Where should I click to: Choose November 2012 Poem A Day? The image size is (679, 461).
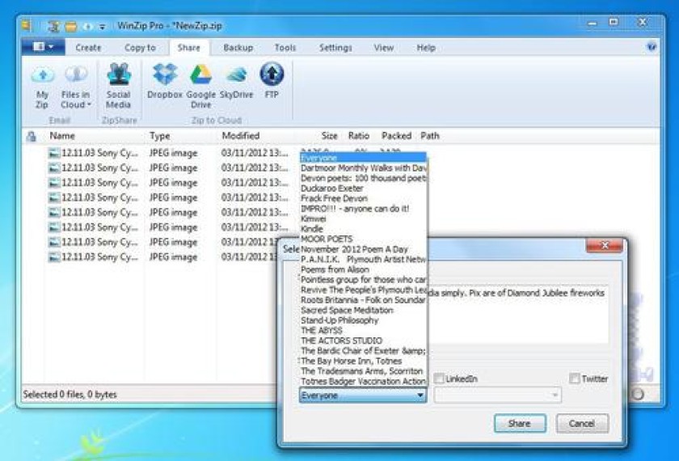tap(363, 249)
